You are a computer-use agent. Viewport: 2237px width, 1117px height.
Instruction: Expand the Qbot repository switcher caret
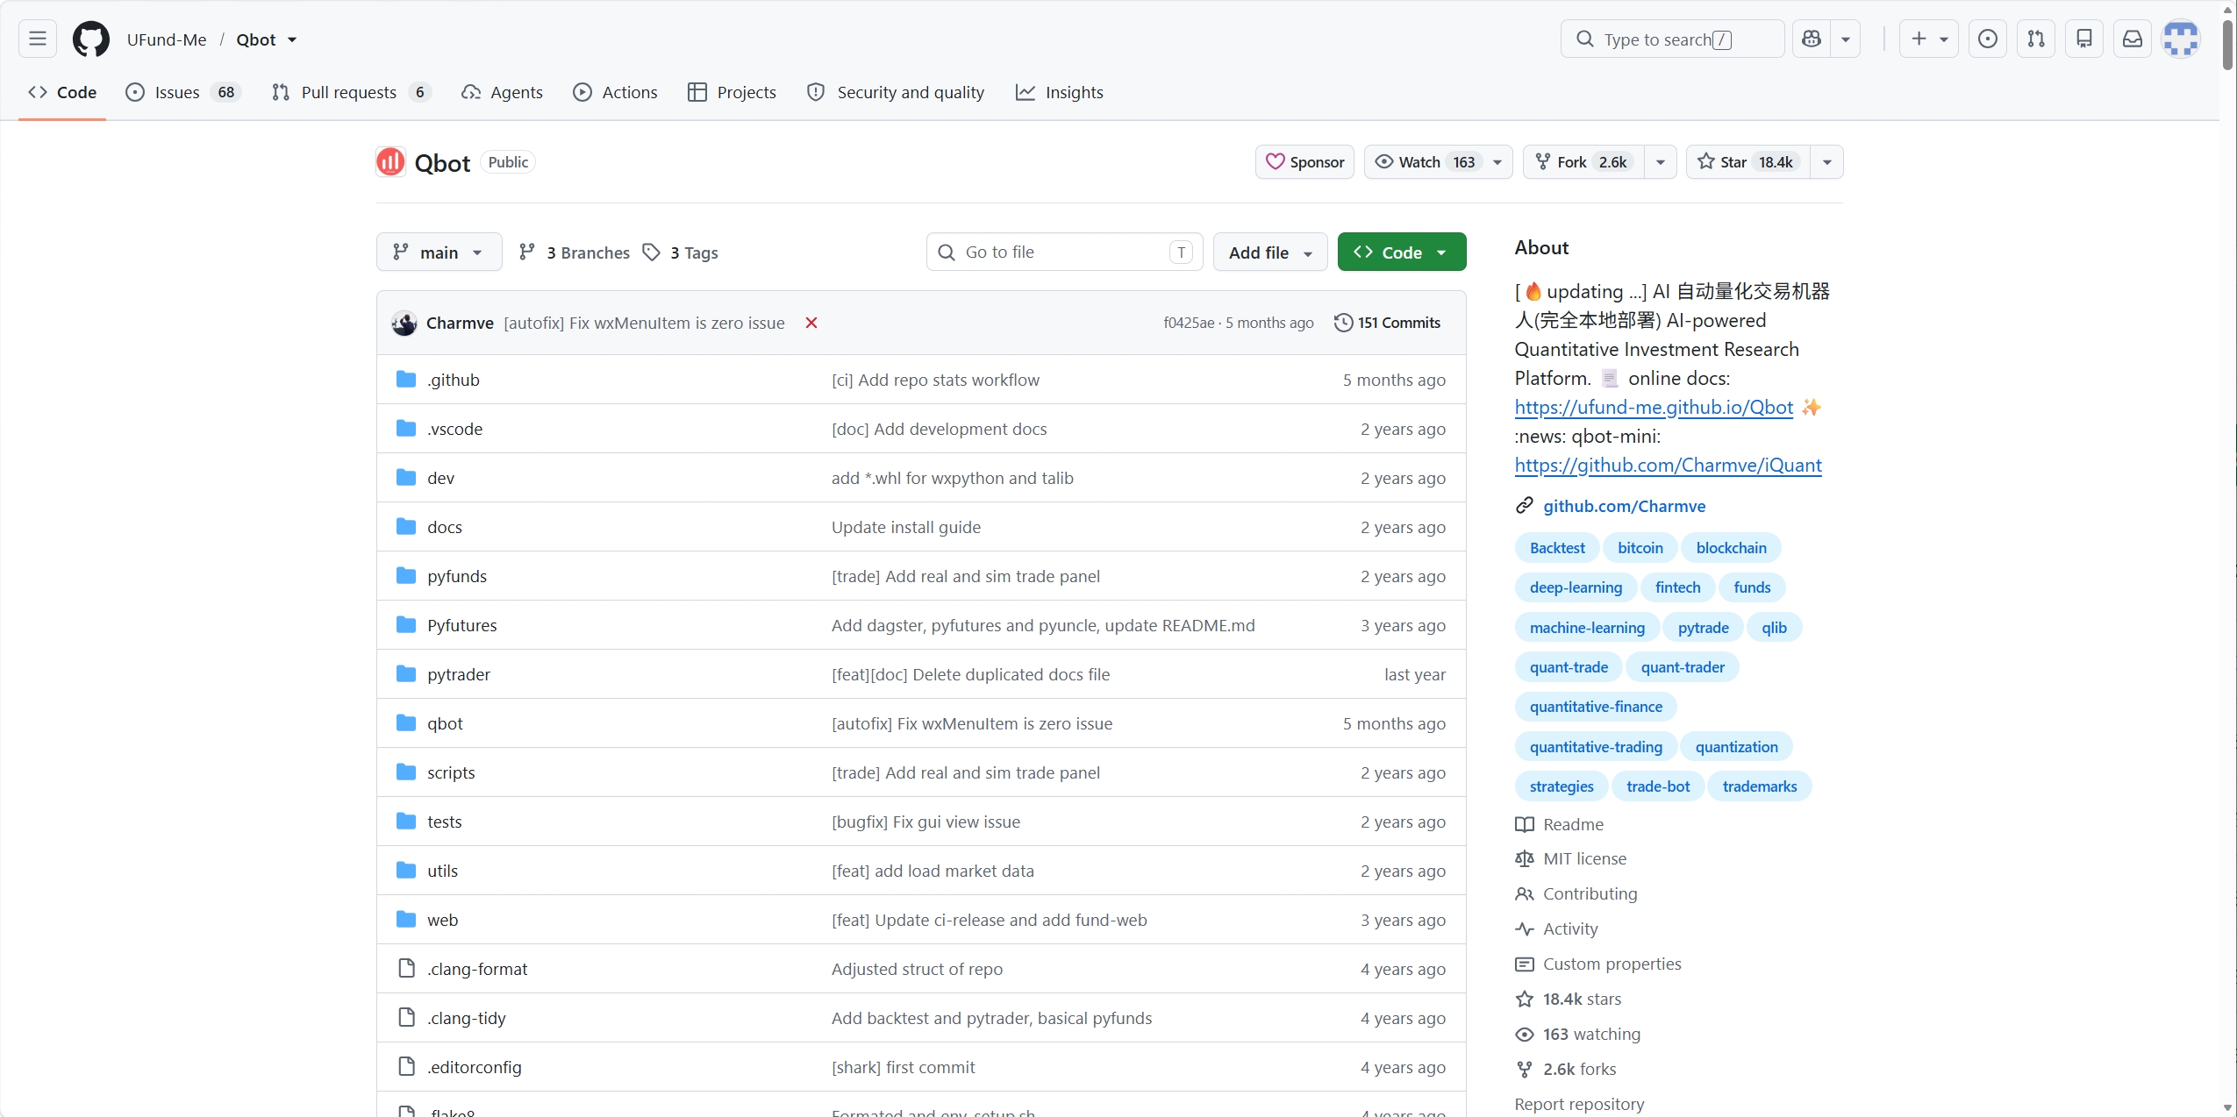tap(292, 39)
